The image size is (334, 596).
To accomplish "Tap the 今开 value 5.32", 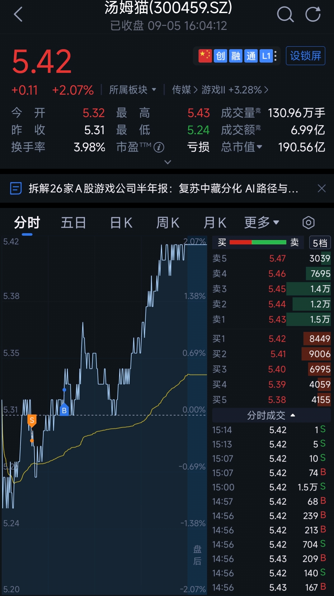I will pyautogui.click(x=94, y=113).
